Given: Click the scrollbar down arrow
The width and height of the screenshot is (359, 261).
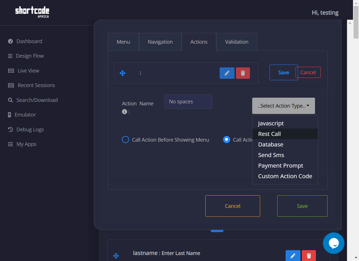Looking at the screenshot, I should [356, 258].
